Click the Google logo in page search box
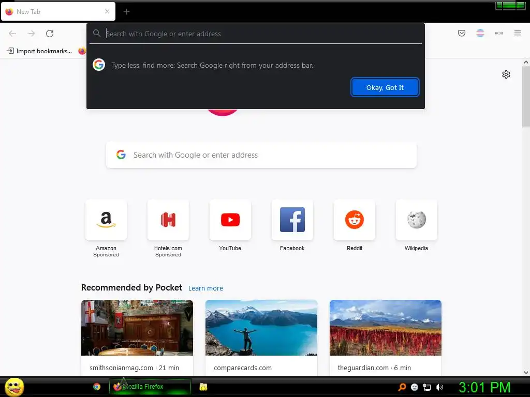The width and height of the screenshot is (530, 397). [121, 155]
